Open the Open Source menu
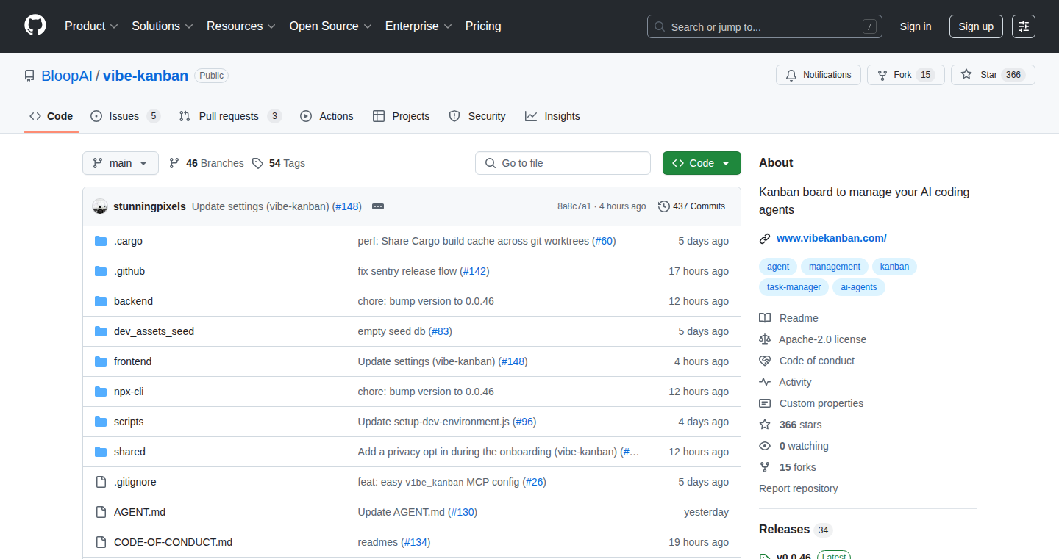 click(330, 26)
